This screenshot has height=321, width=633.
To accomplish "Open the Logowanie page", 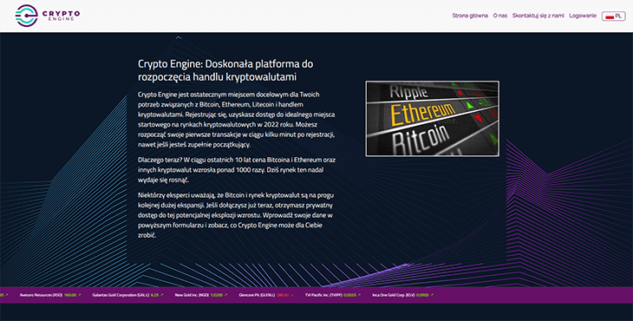I will click(583, 16).
